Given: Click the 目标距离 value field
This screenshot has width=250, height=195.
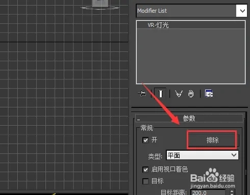Looking at the screenshot, I should pos(208,192).
